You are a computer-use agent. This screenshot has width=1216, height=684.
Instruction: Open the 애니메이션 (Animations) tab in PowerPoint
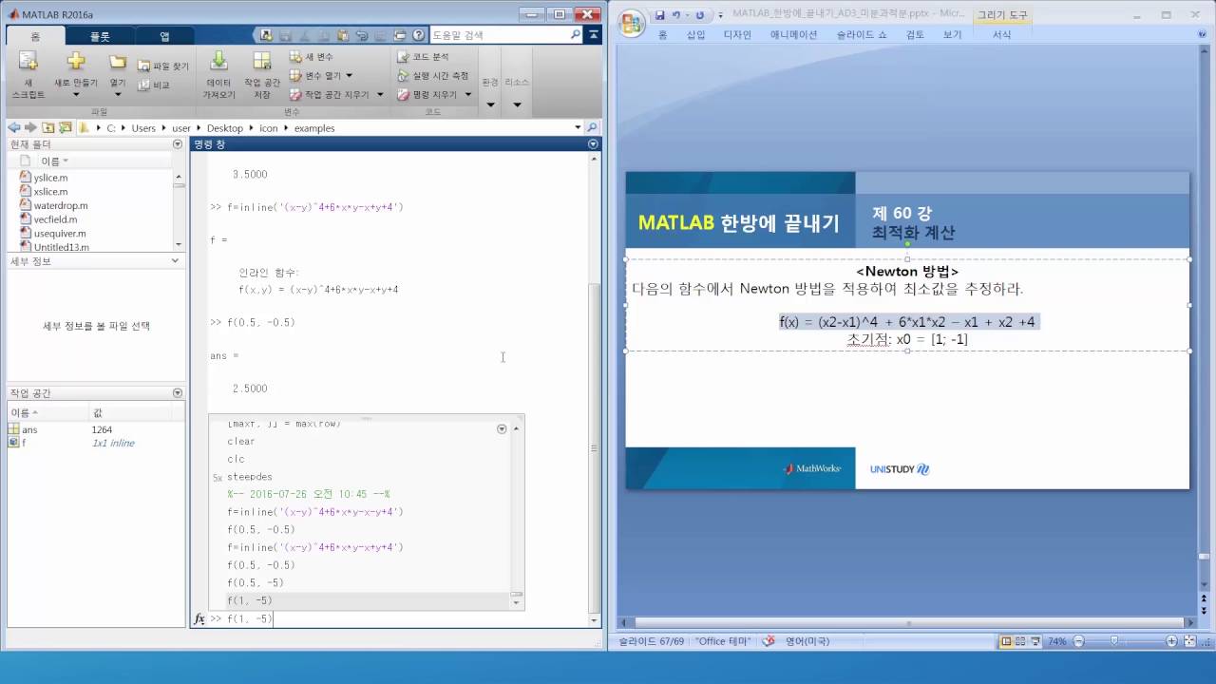(793, 35)
